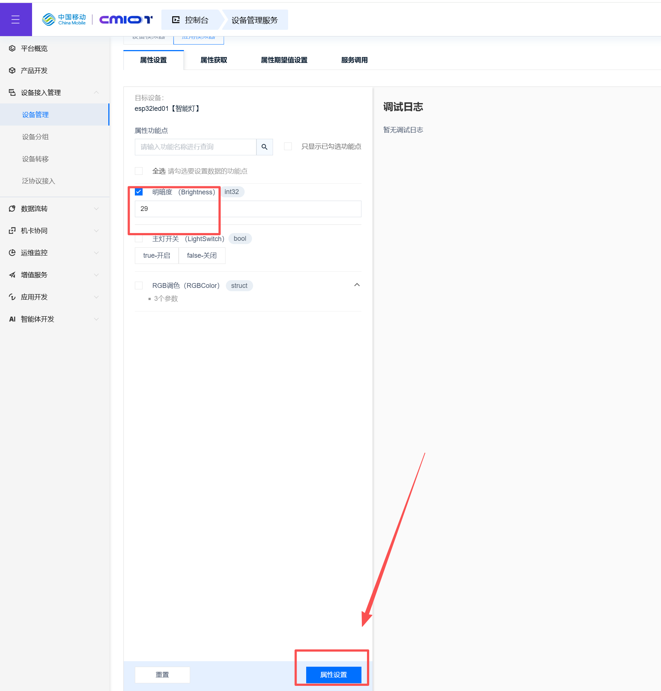Click the CMIOT logo
This screenshot has width=661, height=691.
tap(126, 20)
